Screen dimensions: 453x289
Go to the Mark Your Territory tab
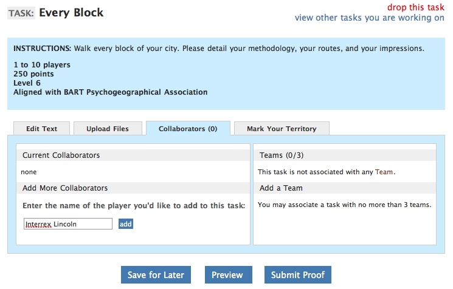(x=282, y=129)
